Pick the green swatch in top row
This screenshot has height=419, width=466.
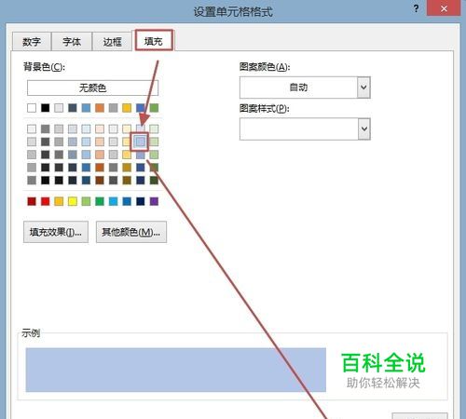click(154, 108)
